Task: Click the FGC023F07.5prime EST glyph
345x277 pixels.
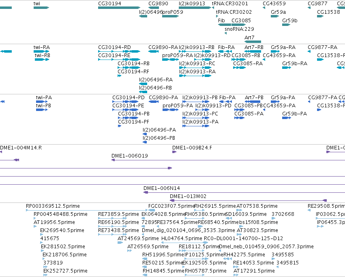Action: (x=152, y=210)
